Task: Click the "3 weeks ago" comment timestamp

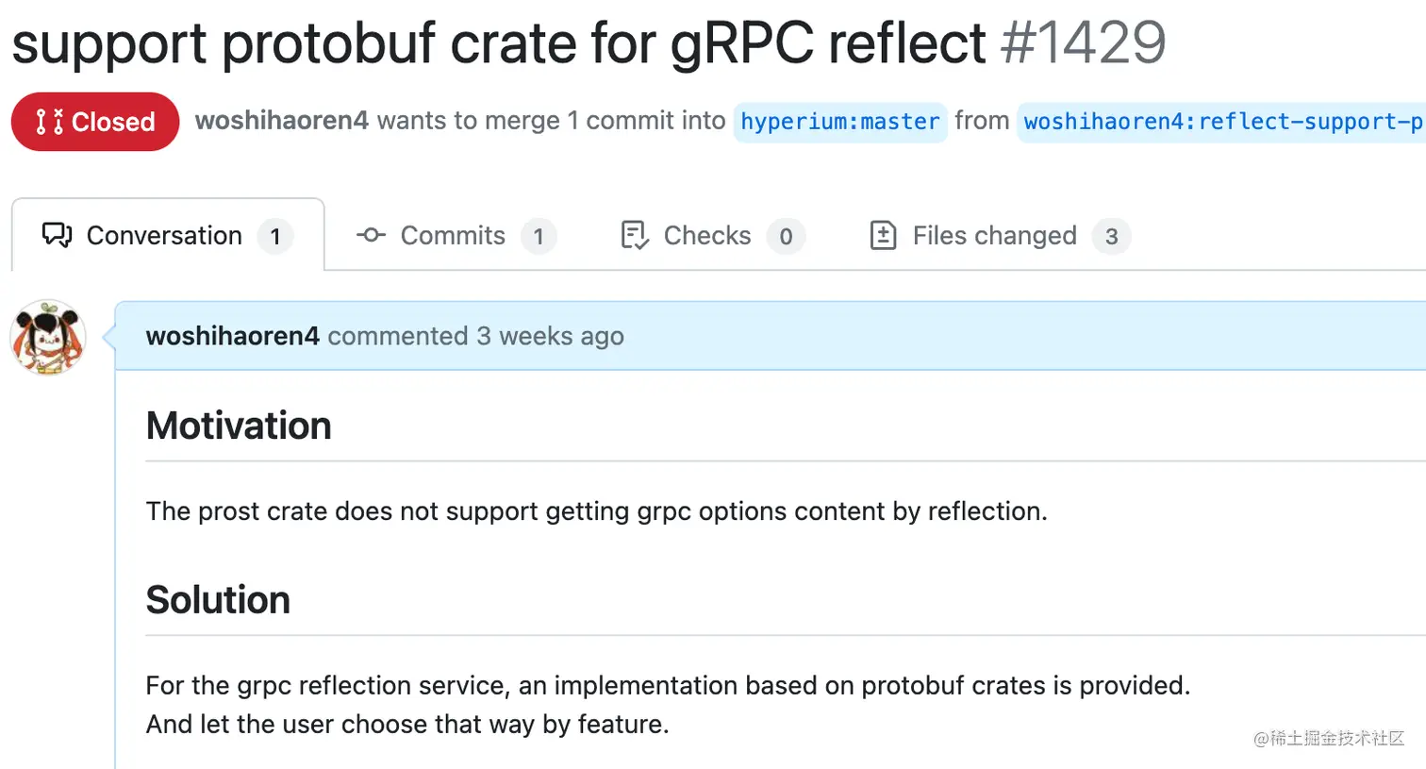Action: [550, 336]
